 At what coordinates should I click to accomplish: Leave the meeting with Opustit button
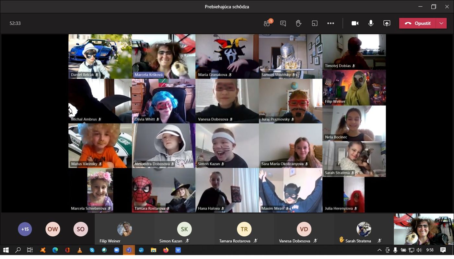(417, 23)
